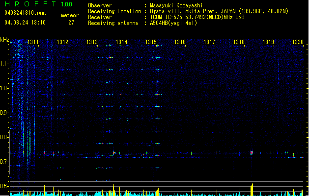Click the 1311 time marker
Image resolution: width=309 pixels, height=196 pixels.
tap(33, 42)
